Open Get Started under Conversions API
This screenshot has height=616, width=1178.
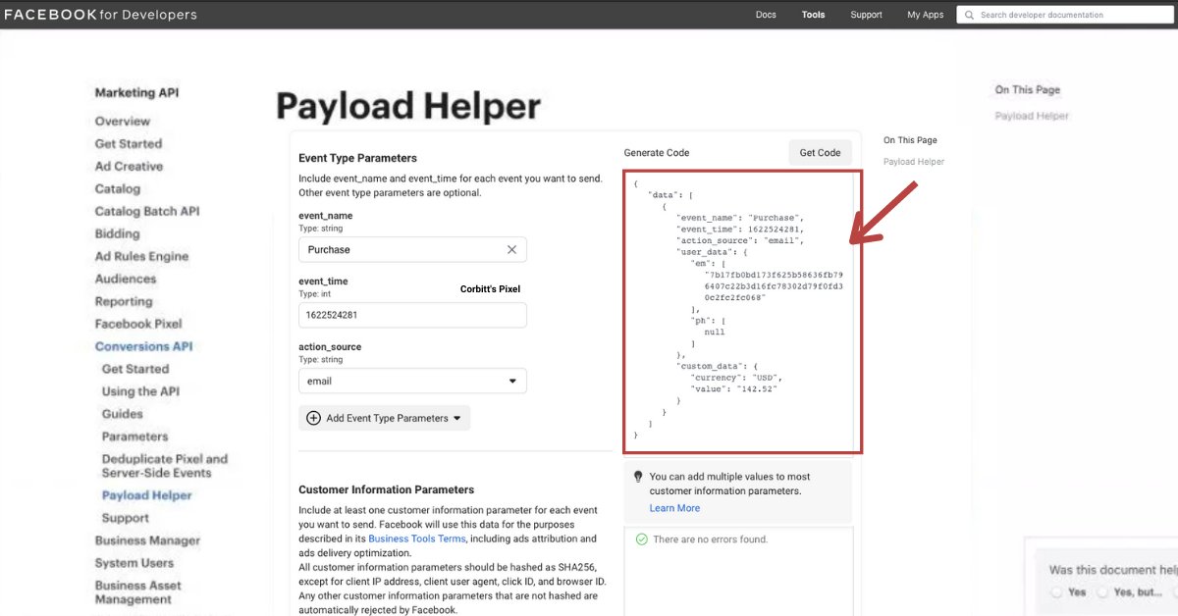point(135,370)
